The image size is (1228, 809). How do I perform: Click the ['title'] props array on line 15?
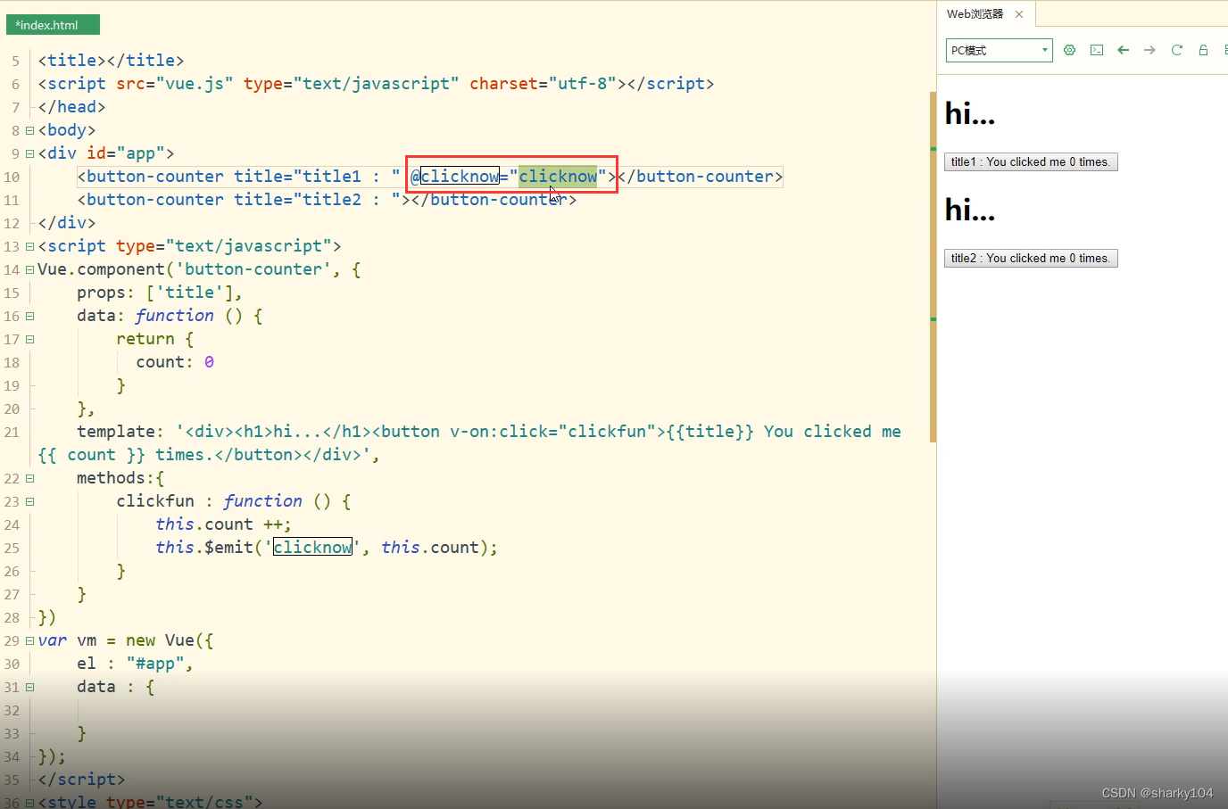pos(189,293)
